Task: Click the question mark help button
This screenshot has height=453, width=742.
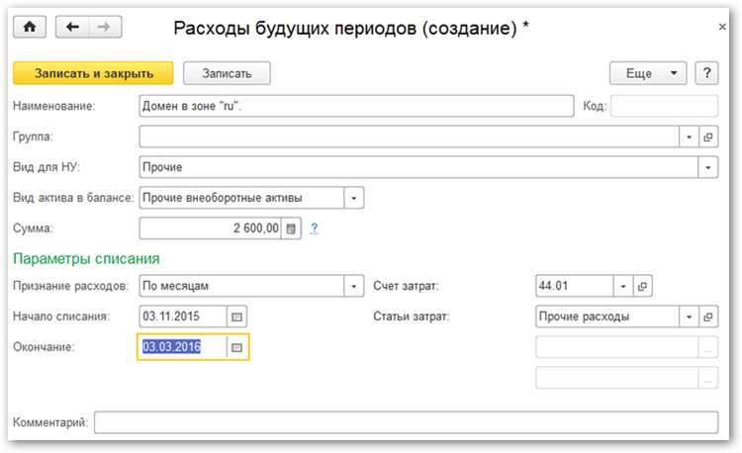Action: coord(706,73)
